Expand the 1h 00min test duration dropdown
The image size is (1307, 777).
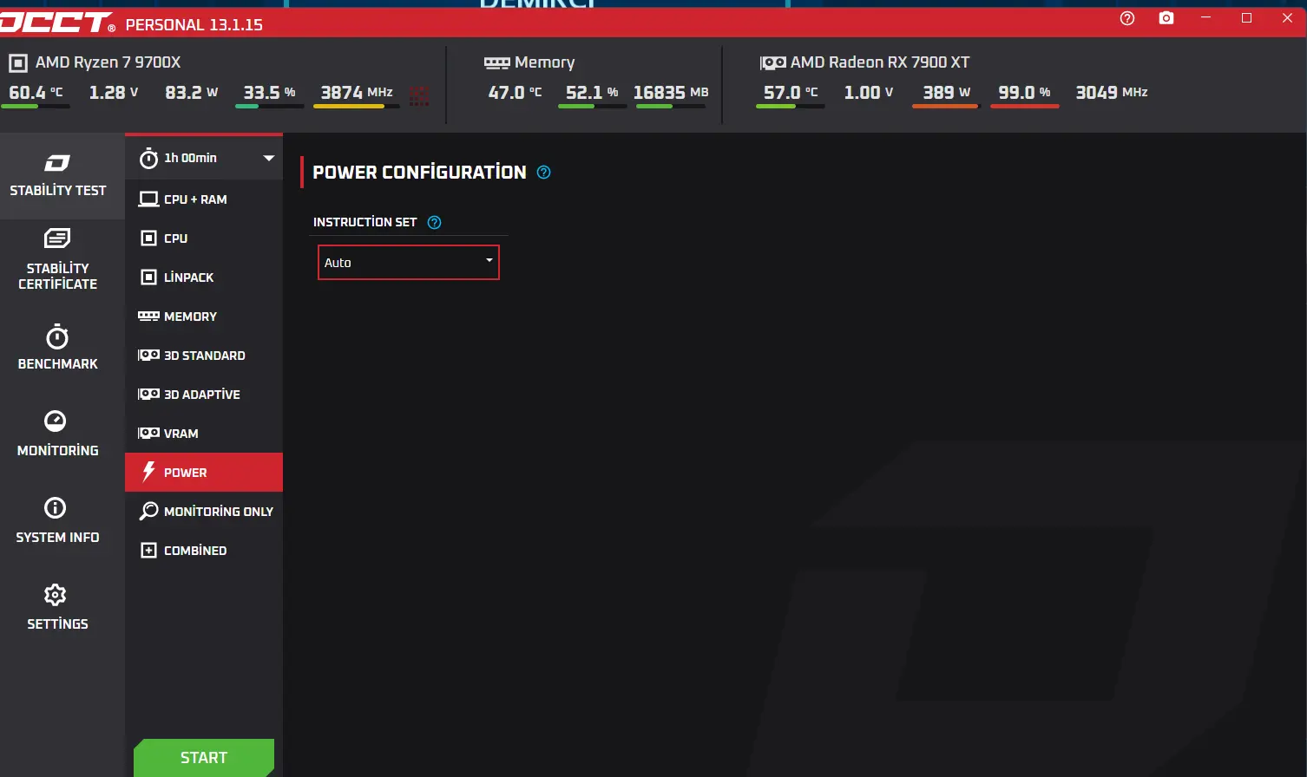[204, 158]
